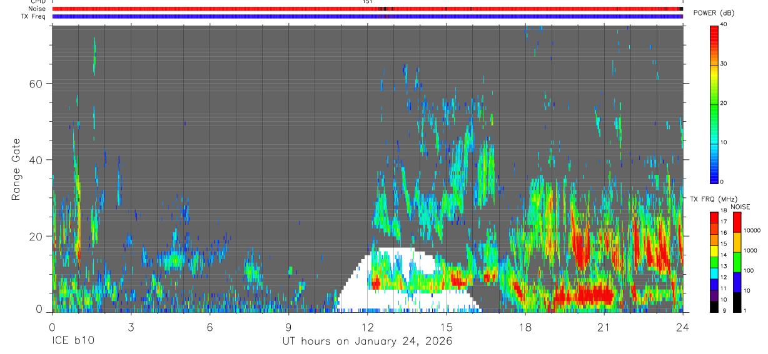Screen dimensions: 768x354
Task: Click noise scale value "10000"
Action: (x=753, y=230)
